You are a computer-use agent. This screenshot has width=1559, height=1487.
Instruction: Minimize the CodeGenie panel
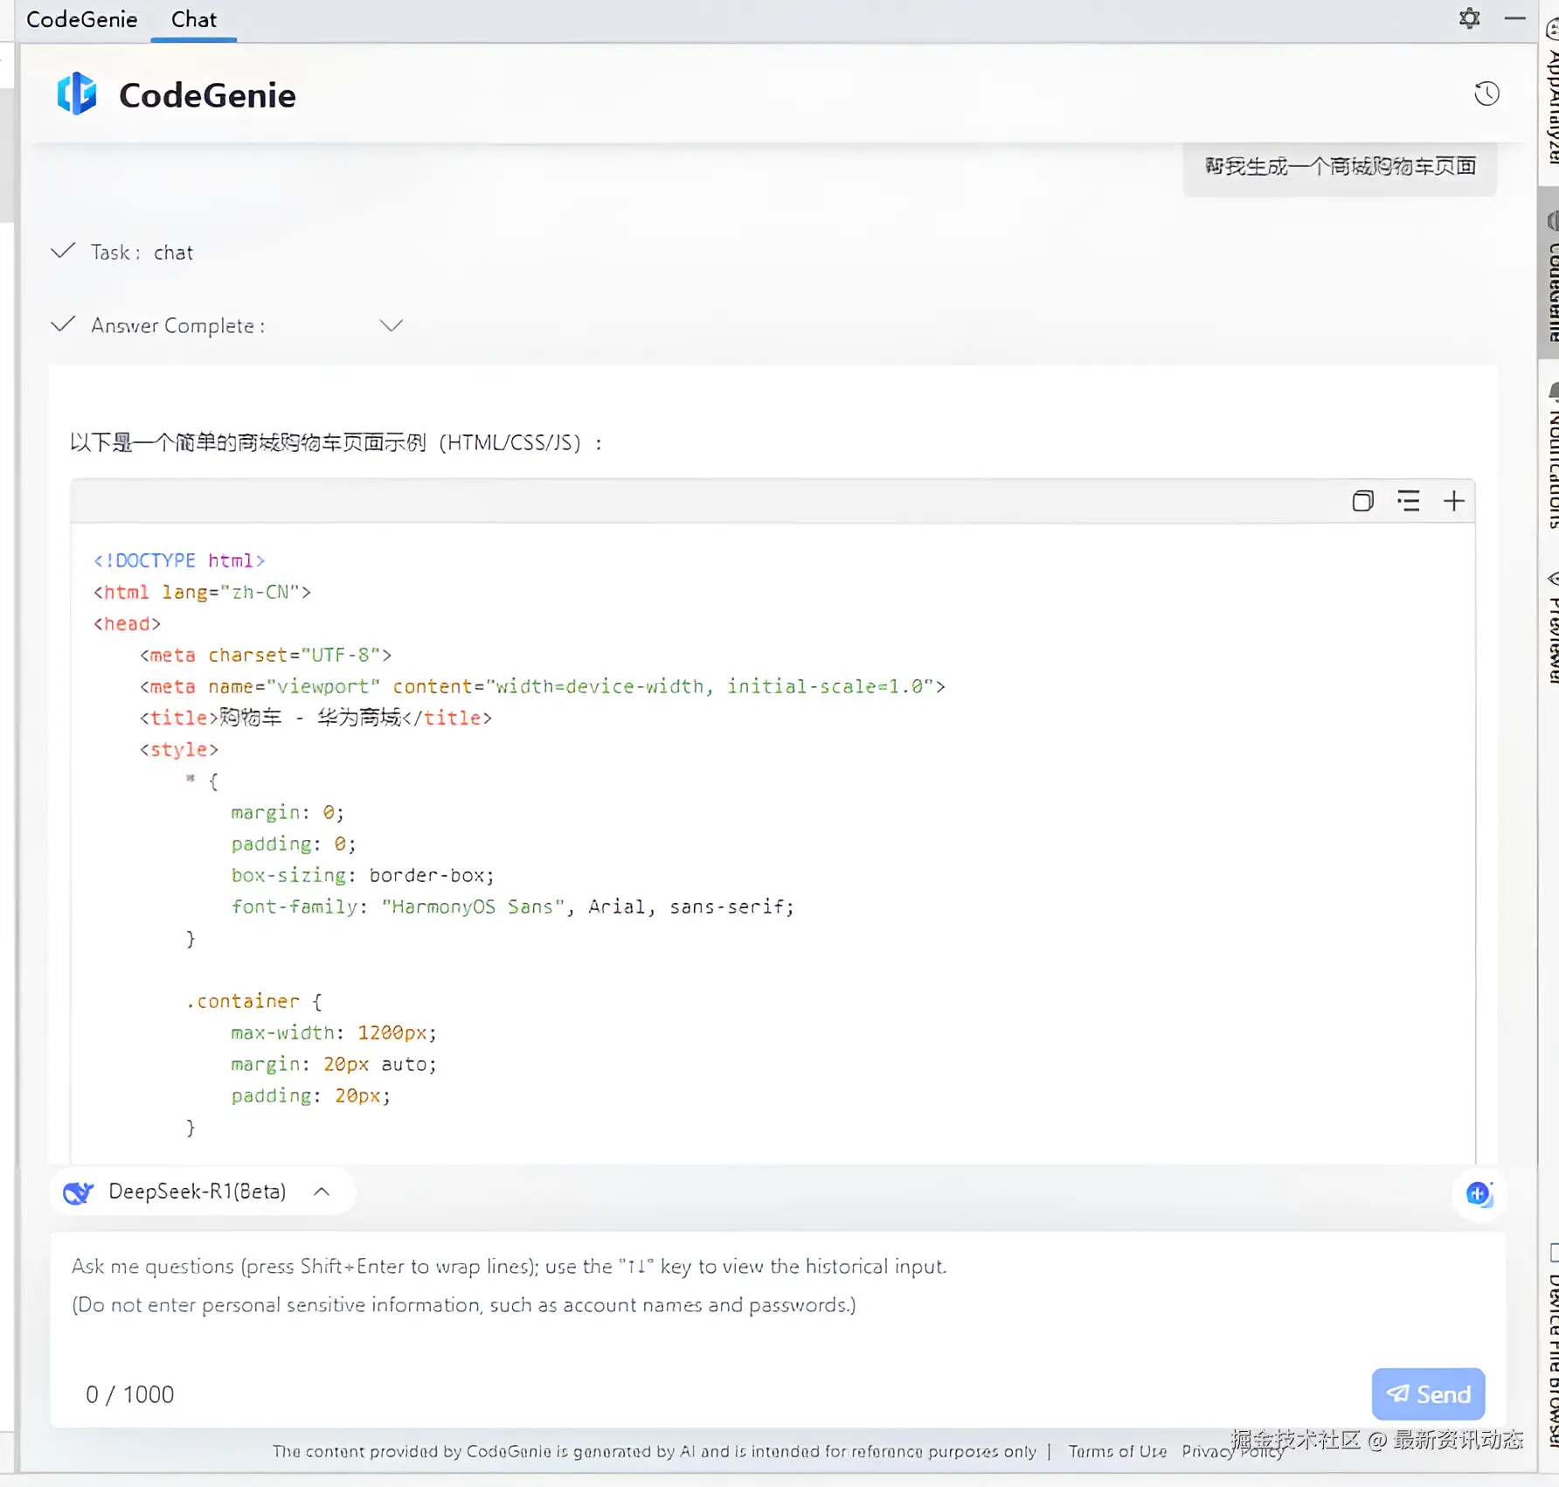click(1515, 18)
